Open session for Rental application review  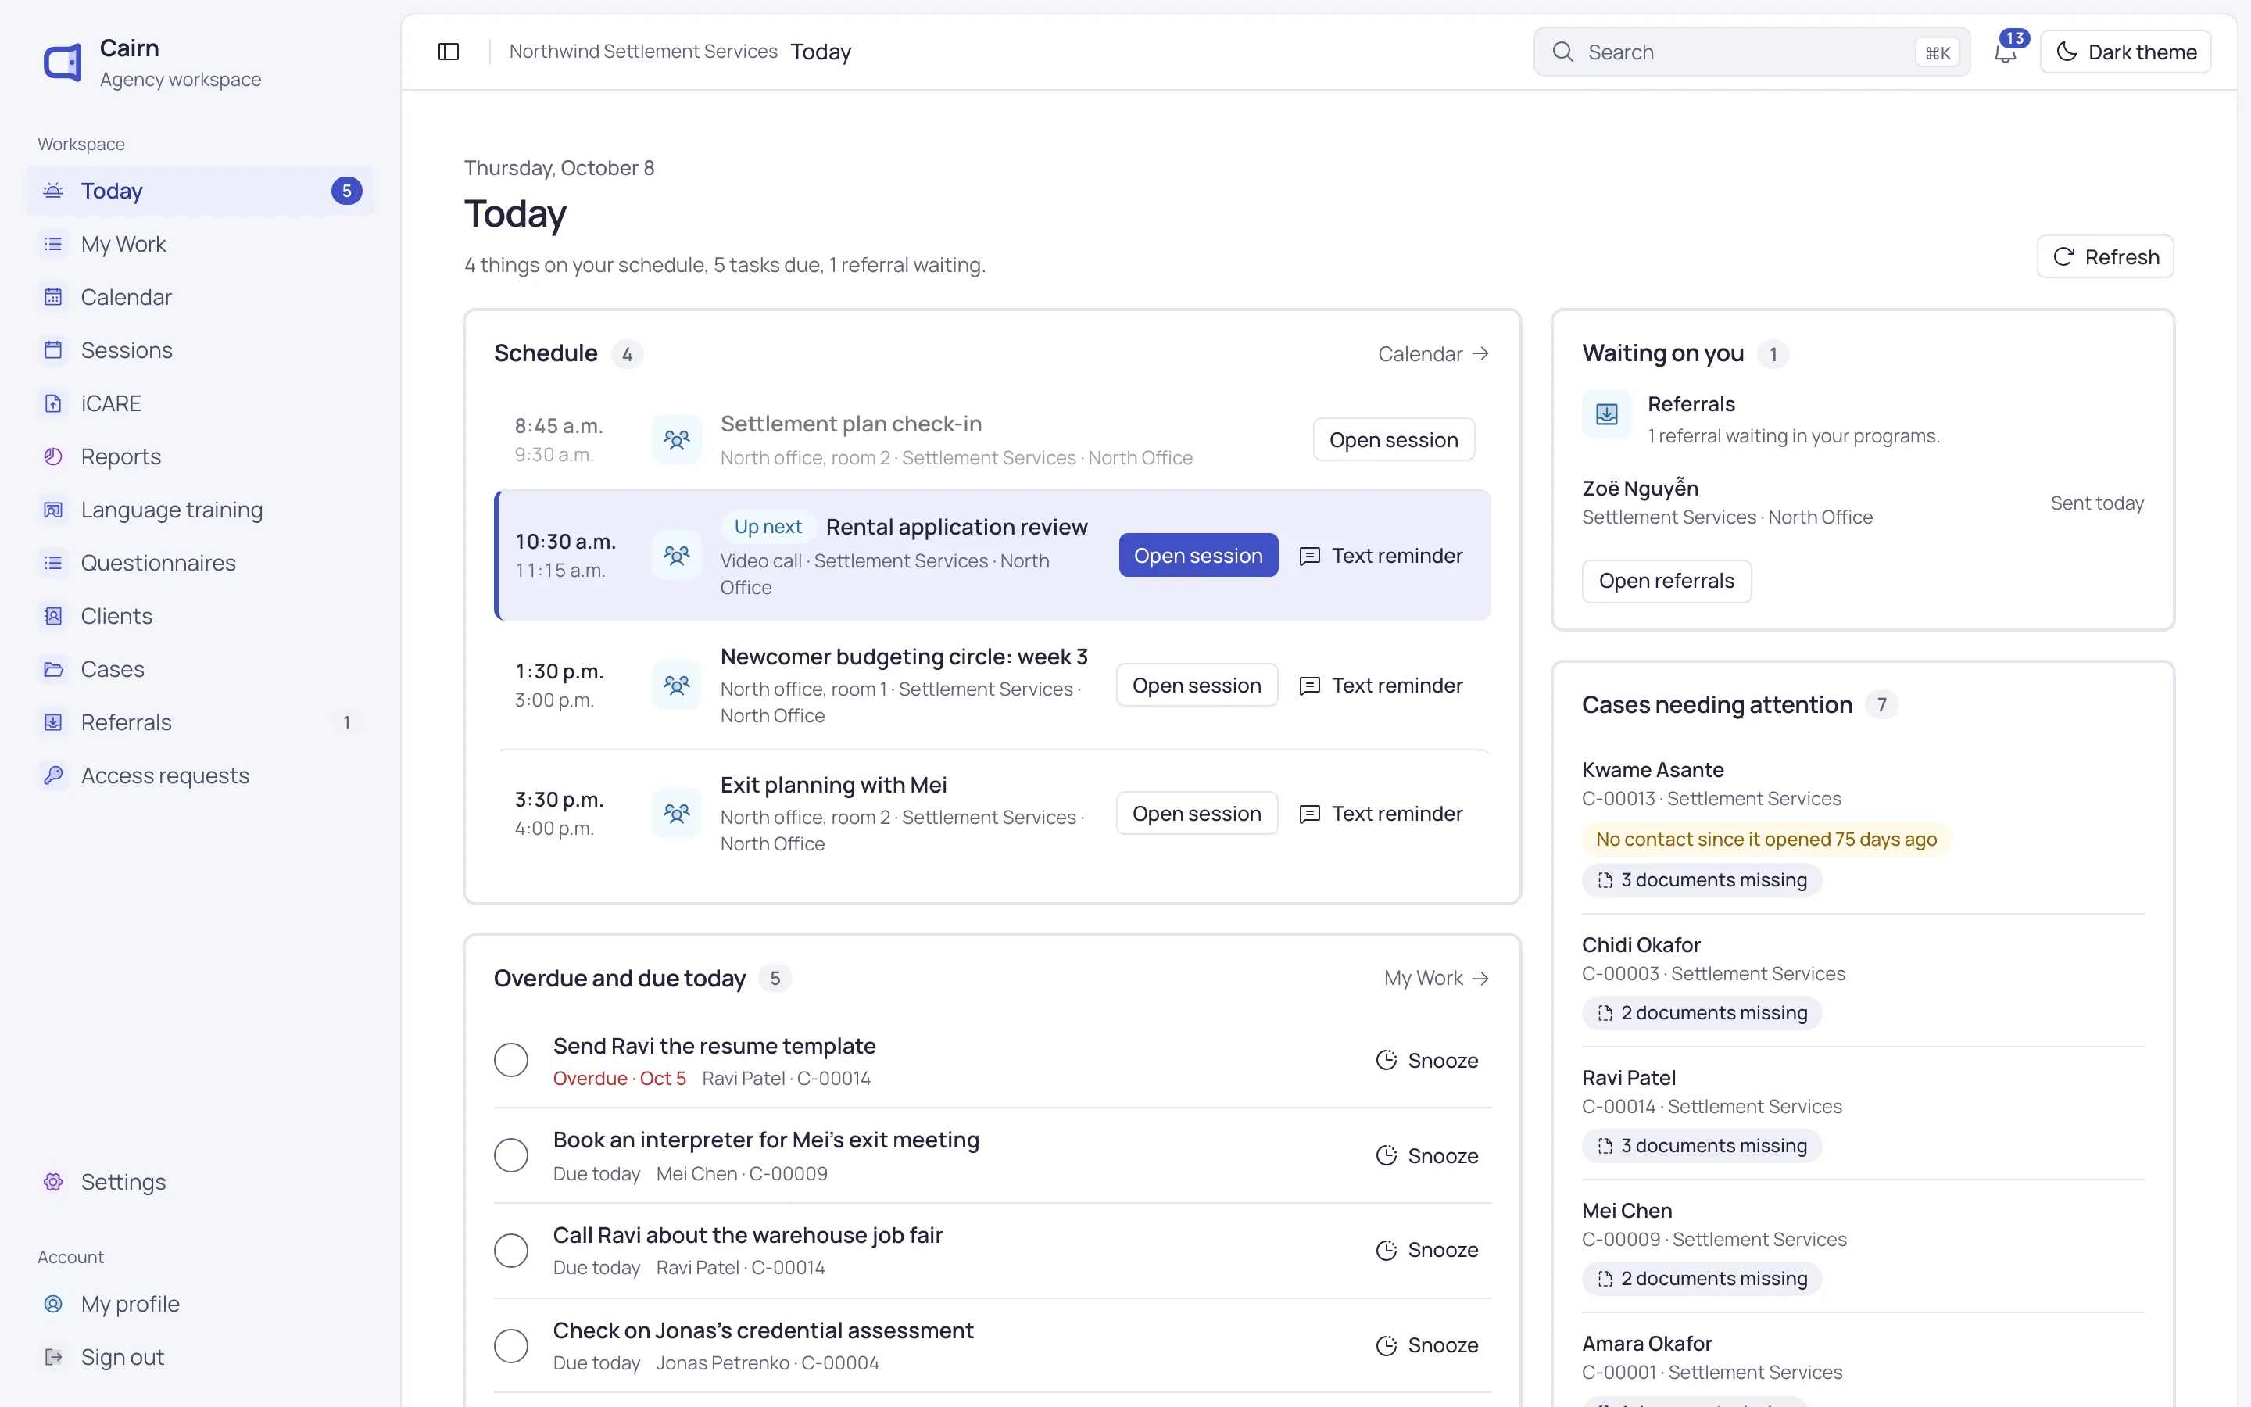pos(1198,556)
